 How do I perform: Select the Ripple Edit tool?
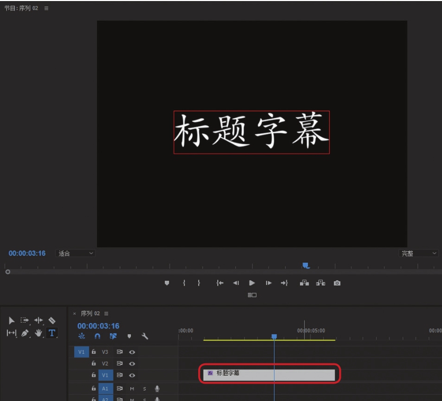38,320
